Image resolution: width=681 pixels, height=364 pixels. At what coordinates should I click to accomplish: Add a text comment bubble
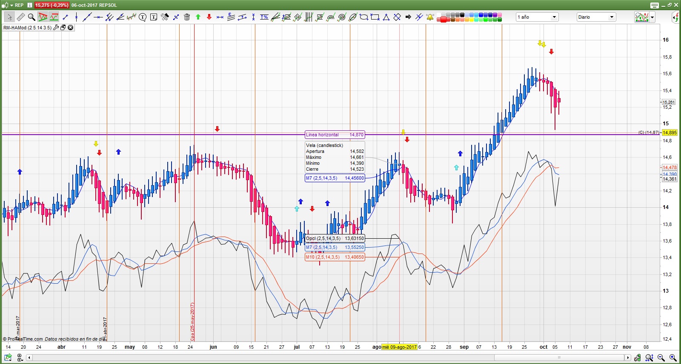click(x=143, y=17)
